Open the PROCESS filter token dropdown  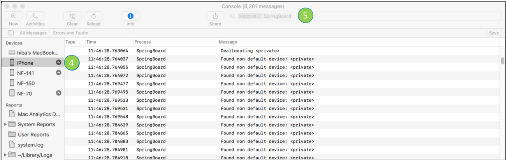coord(250,16)
